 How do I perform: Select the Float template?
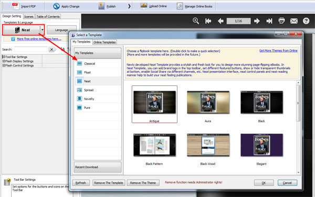click(98, 72)
